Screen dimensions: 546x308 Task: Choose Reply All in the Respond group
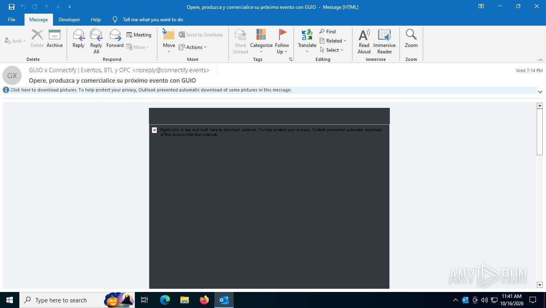pos(96,41)
